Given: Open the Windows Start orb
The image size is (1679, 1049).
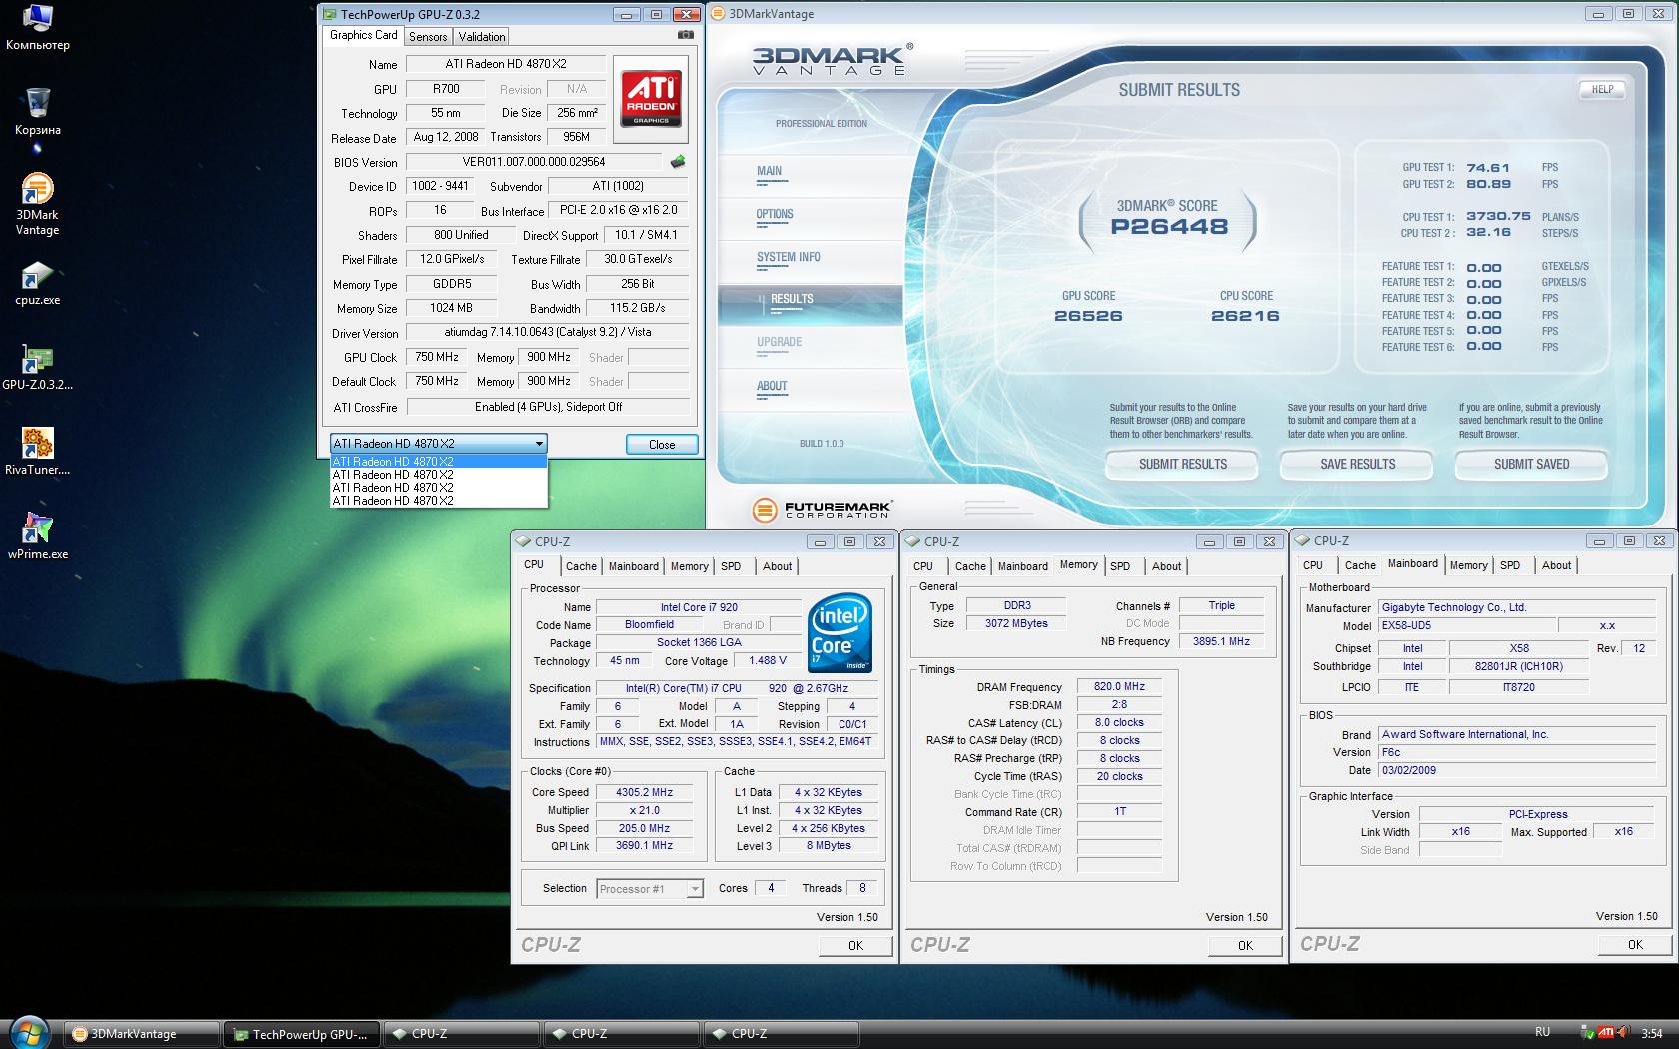Looking at the screenshot, I should tap(29, 1032).
